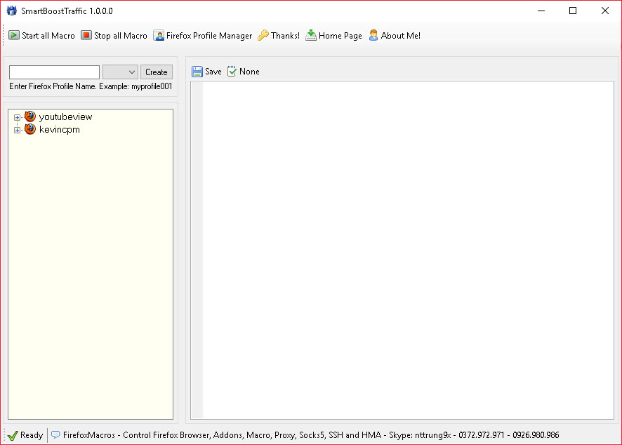Viewport: 622px width, 445px height.
Task: Click the Firefox profile name input field
Action: coord(54,72)
